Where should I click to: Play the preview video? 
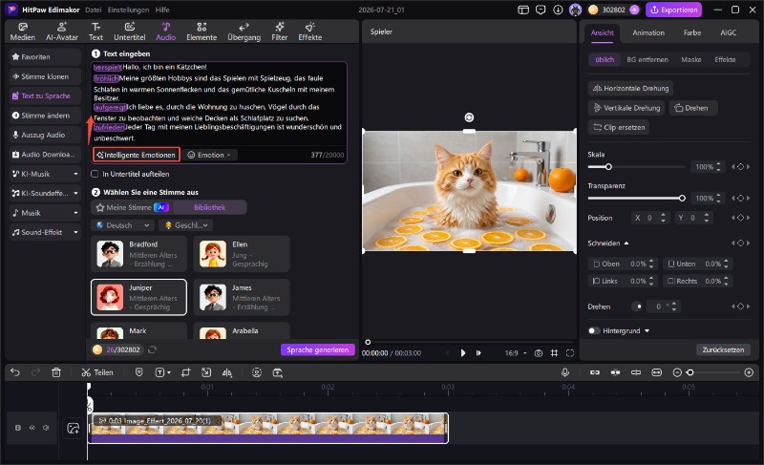pos(463,353)
